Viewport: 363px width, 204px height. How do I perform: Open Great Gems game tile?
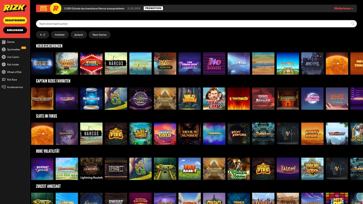click(238, 63)
